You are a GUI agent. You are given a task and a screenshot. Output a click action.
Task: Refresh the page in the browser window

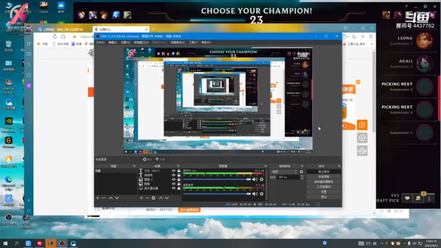[55, 36]
